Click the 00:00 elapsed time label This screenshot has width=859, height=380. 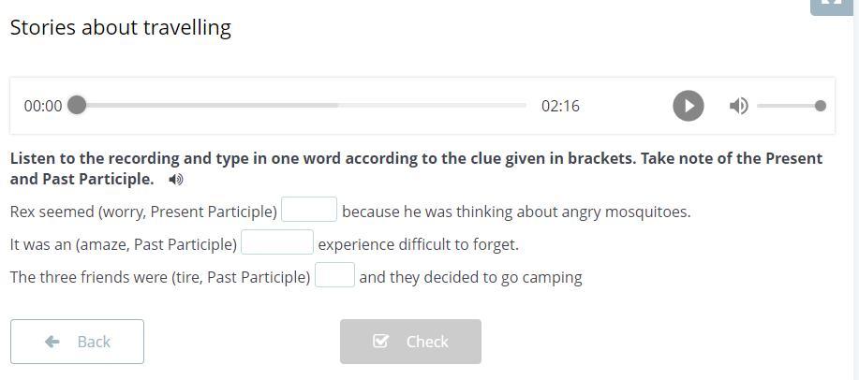tap(43, 106)
